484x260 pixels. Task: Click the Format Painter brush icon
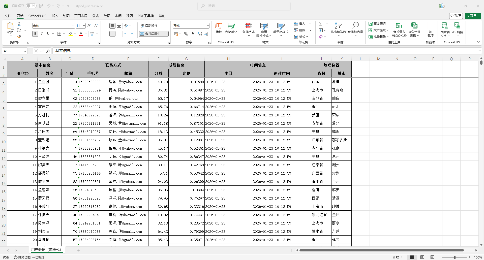(x=19, y=37)
